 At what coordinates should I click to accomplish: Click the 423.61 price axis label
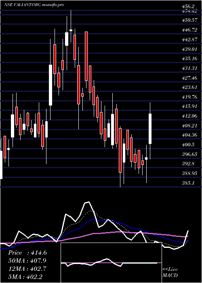(189, 88)
